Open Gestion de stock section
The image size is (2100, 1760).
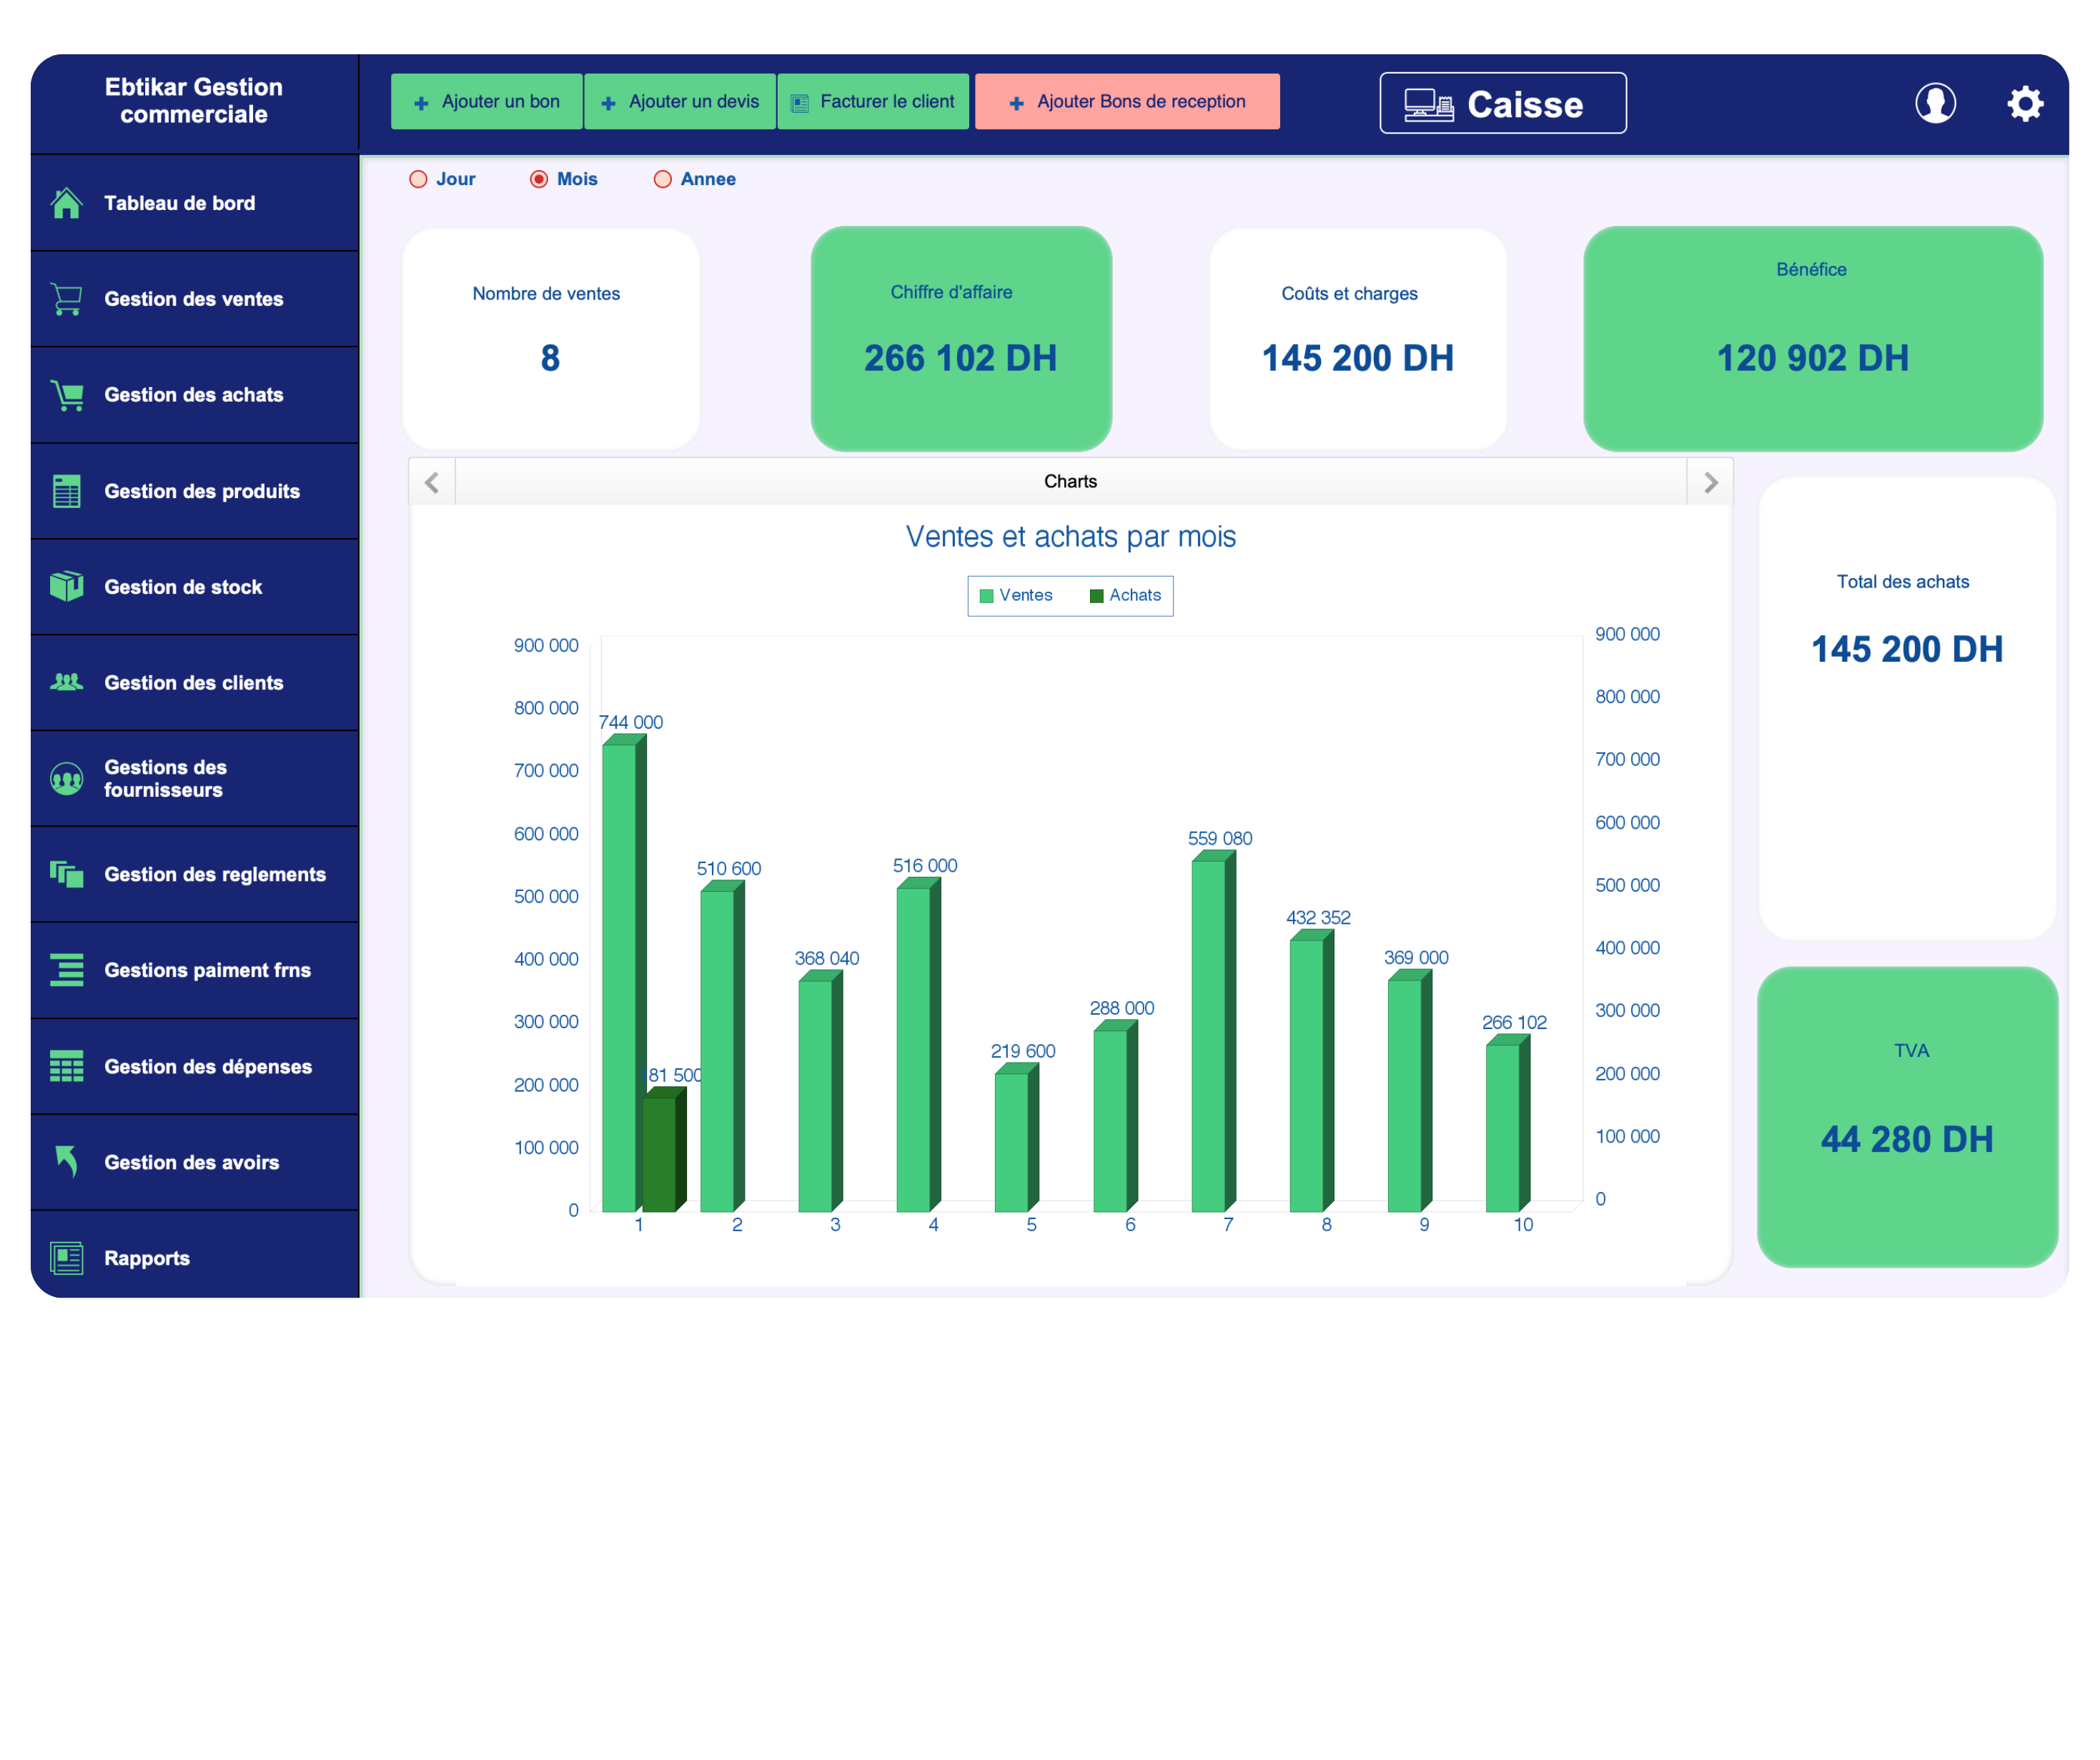[195, 587]
